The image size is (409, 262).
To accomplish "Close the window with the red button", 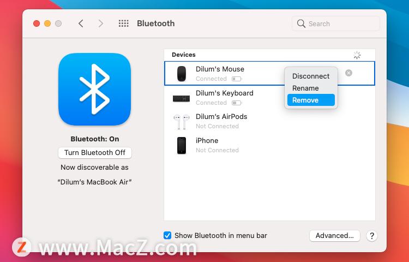I will click(x=37, y=23).
